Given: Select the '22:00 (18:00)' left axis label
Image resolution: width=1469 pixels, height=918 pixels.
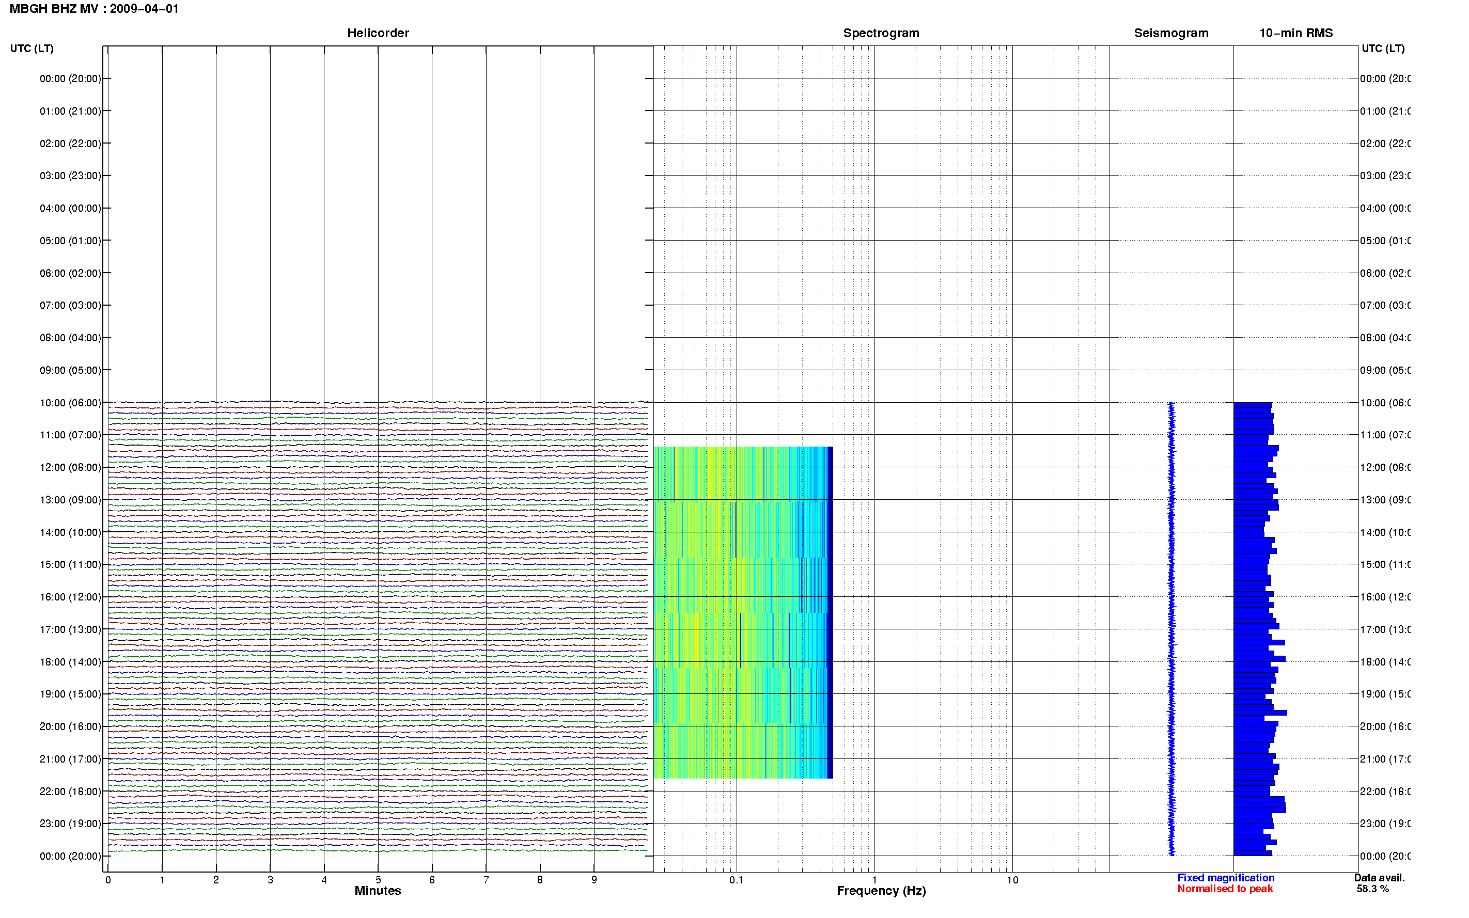Looking at the screenshot, I should pos(70,792).
